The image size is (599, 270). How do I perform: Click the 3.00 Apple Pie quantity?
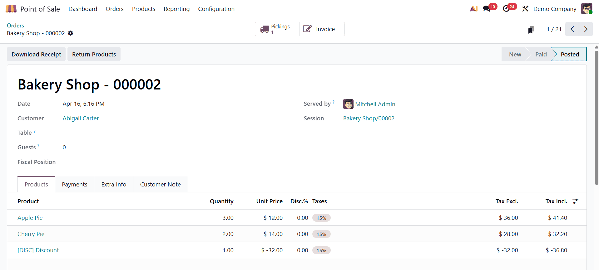[228, 218]
